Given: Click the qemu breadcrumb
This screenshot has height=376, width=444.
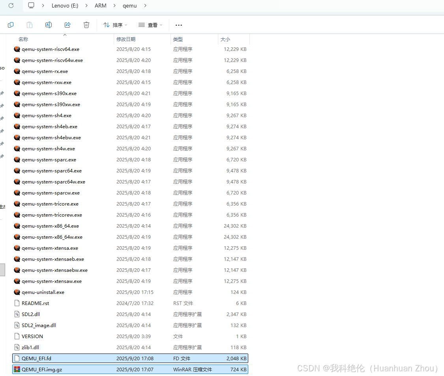Looking at the screenshot, I should click(130, 6).
